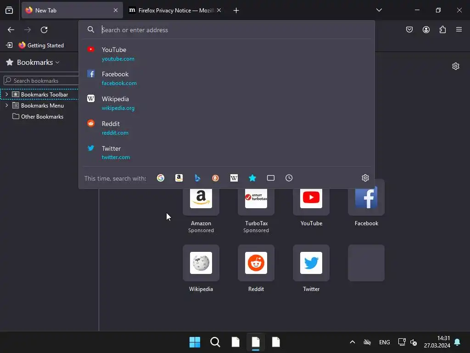Open the Extensions puzzle icon
Viewport: 470px width, 353px height.
[x=442, y=29]
